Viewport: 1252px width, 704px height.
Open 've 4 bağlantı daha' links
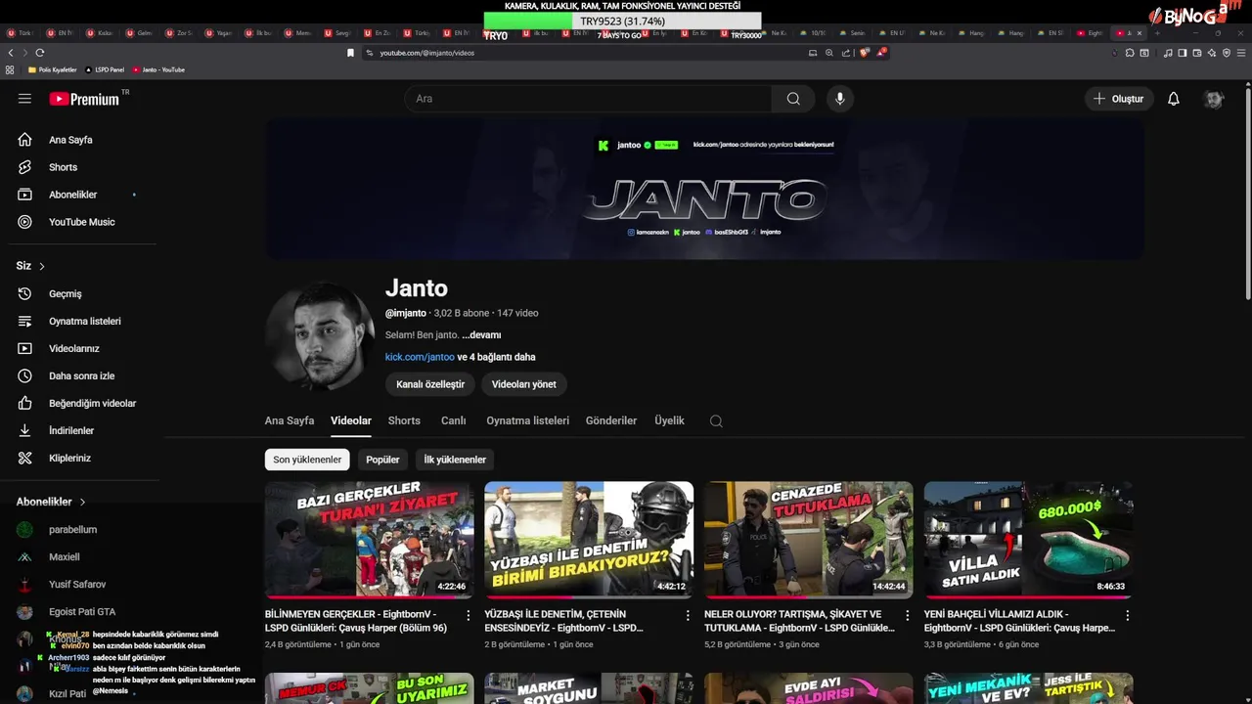497,357
